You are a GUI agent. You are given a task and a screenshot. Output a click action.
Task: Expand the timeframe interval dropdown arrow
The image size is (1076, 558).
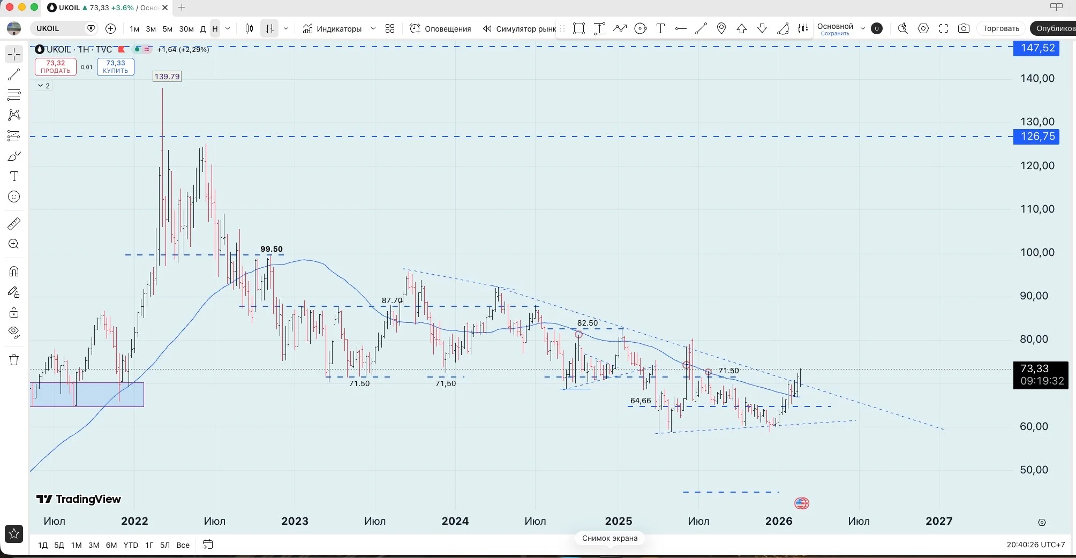[x=228, y=28]
